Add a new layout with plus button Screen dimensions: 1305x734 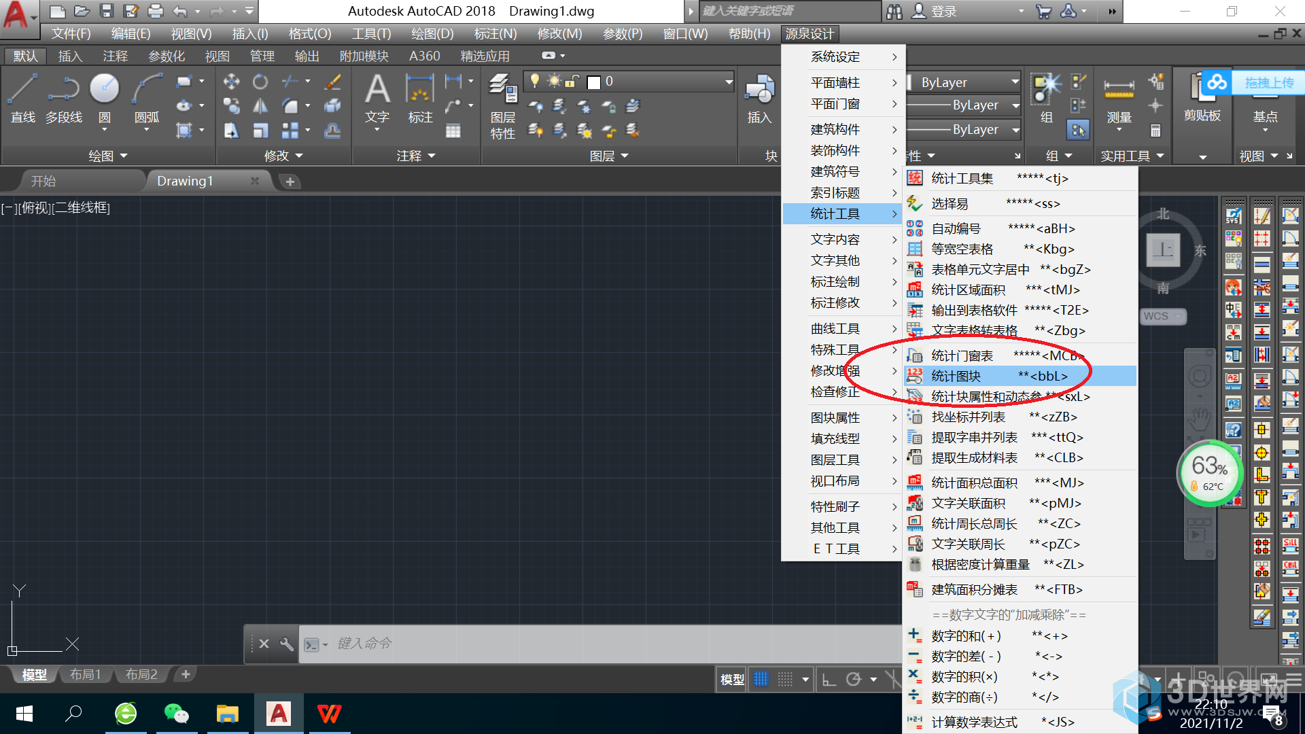coord(185,674)
